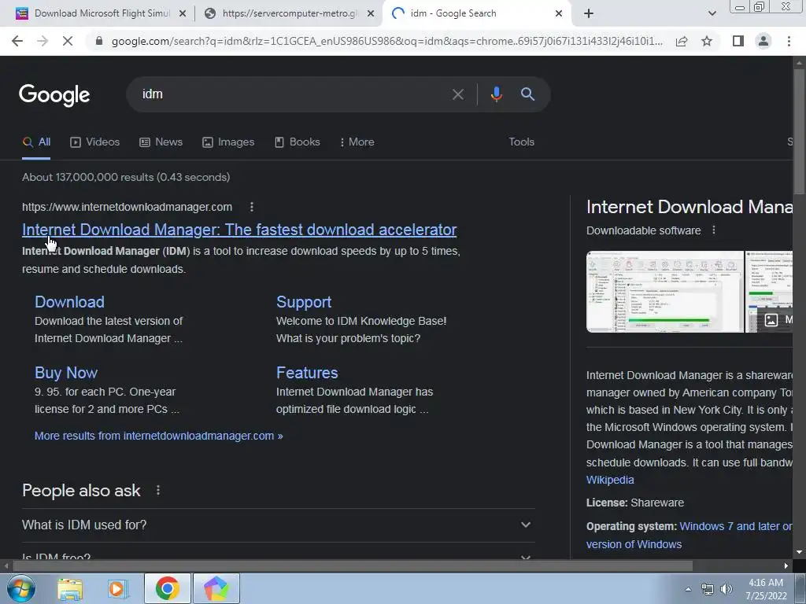Close the Download Microsoft Flight Simulator tab
Screen dimensions: 806x604
(x=182, y=14)
